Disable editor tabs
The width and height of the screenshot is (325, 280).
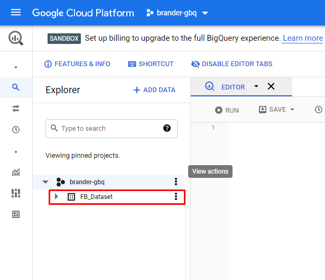point(231,64)
